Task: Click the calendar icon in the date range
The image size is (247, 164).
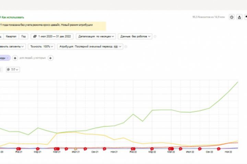Action: (x=35, y=37)
